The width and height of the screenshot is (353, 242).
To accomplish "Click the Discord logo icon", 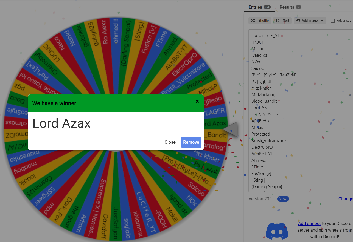I will pos(277,231).
